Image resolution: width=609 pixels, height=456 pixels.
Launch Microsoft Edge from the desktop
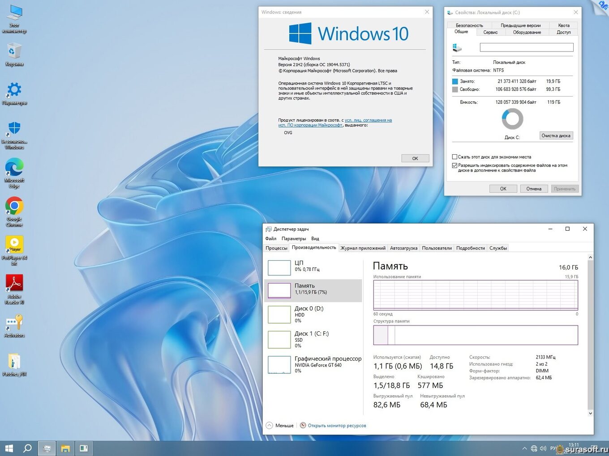tap(14, 173)
